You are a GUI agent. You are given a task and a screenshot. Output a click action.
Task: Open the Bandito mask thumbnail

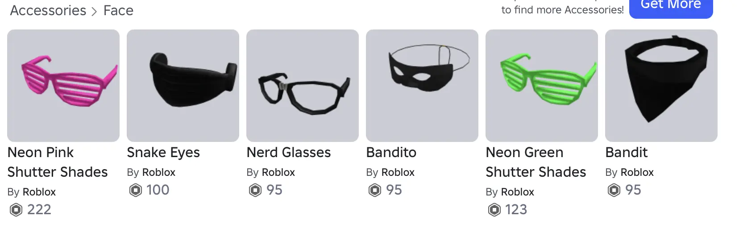422,86
